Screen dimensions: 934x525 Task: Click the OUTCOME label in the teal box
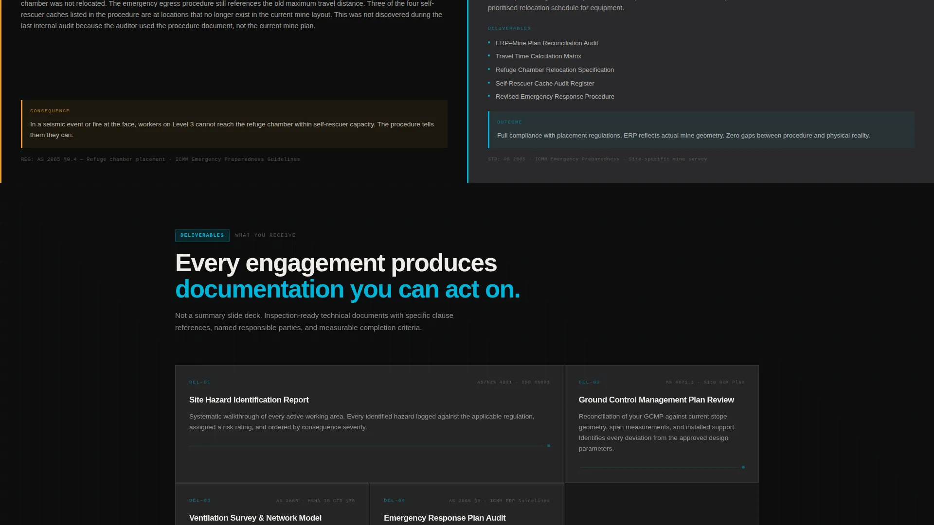point(509,122)
